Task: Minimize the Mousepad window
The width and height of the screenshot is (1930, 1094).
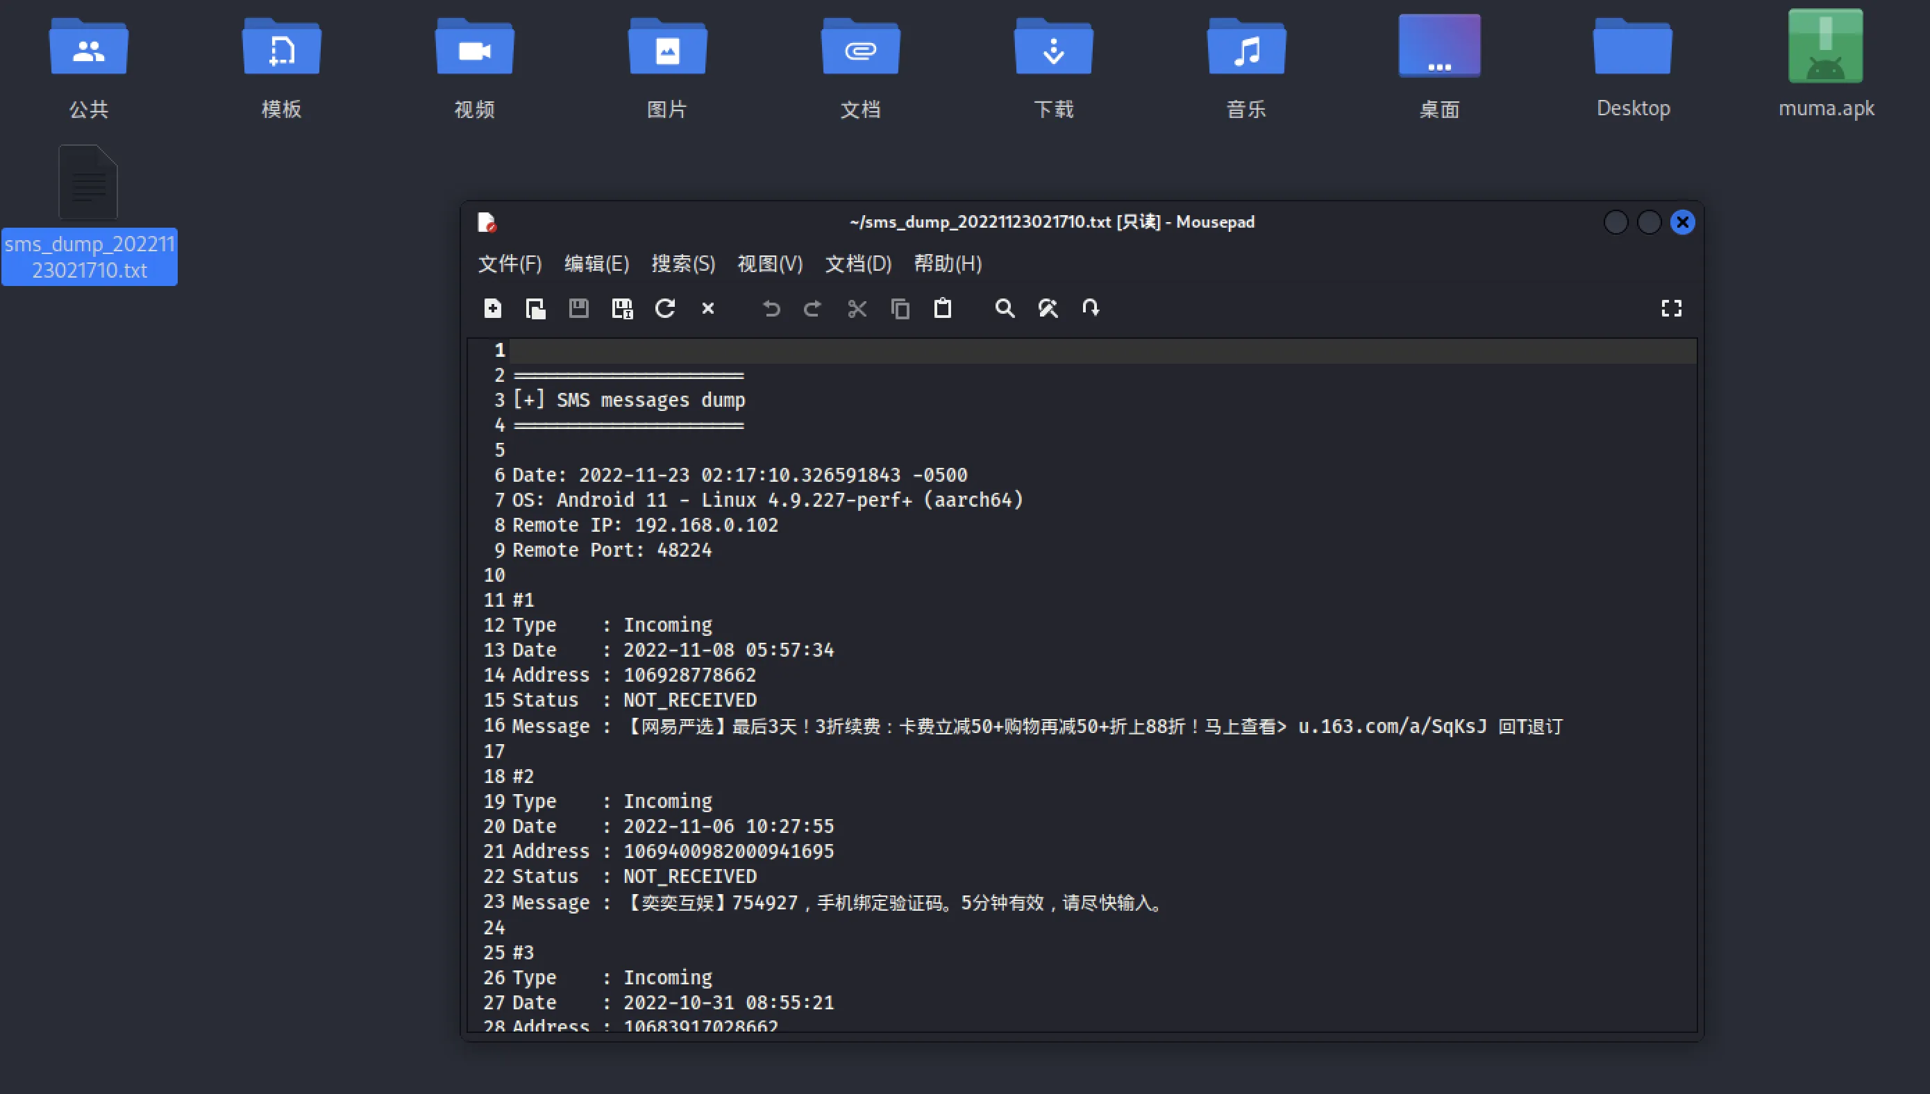Action: pos(1616,222)
